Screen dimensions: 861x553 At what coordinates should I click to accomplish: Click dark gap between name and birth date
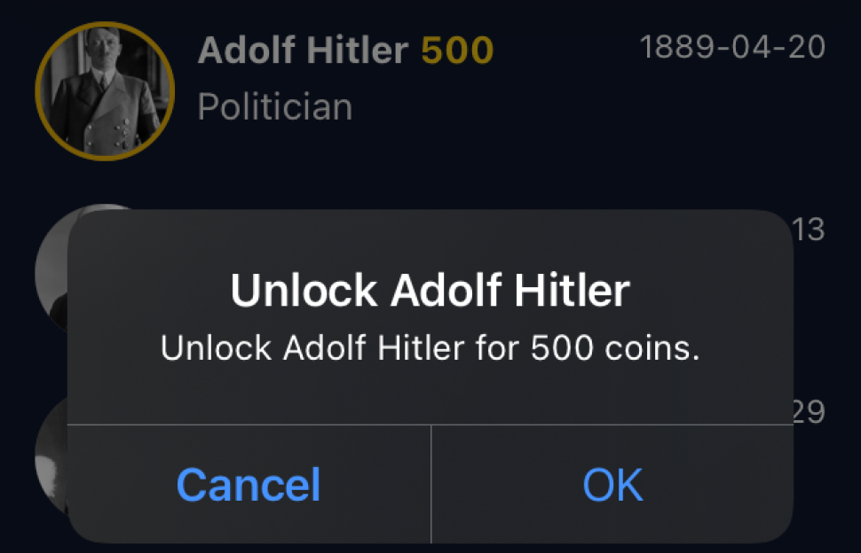click(x=566, y=50)
